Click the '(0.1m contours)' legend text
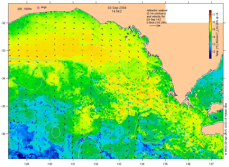This screenshot has width=229, height=167. (156, 13)
